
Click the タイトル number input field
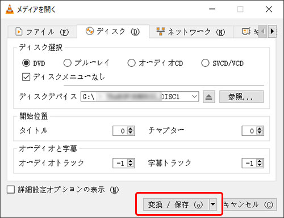pos(120,131)
